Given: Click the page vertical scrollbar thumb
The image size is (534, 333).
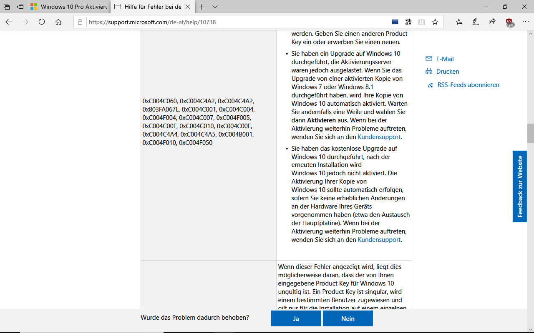Looking at the screenshot, I should pyautogui.click(x=530, y=134).
